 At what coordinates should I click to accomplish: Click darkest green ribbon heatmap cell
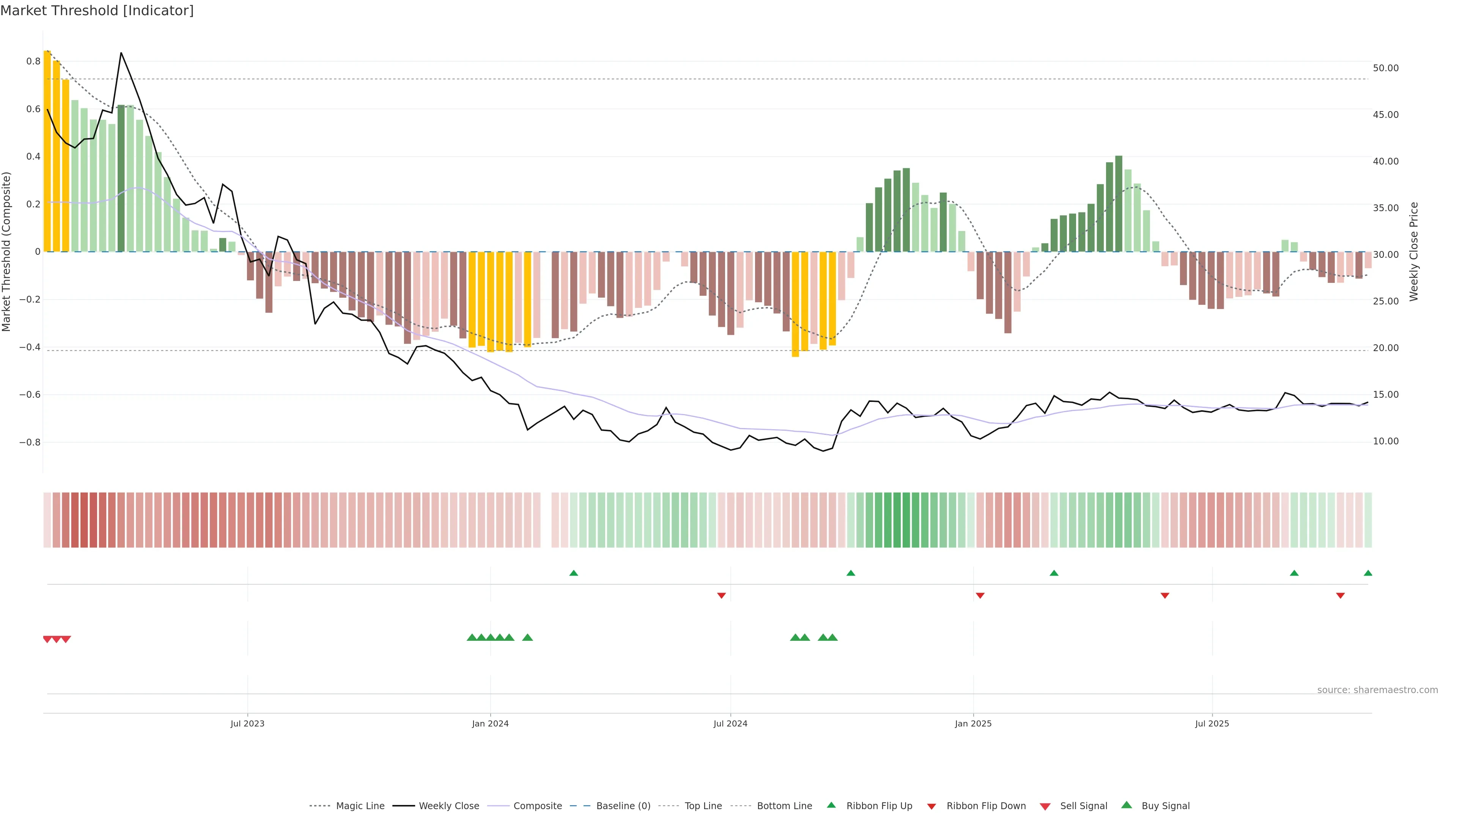click(x=906, y=520)
